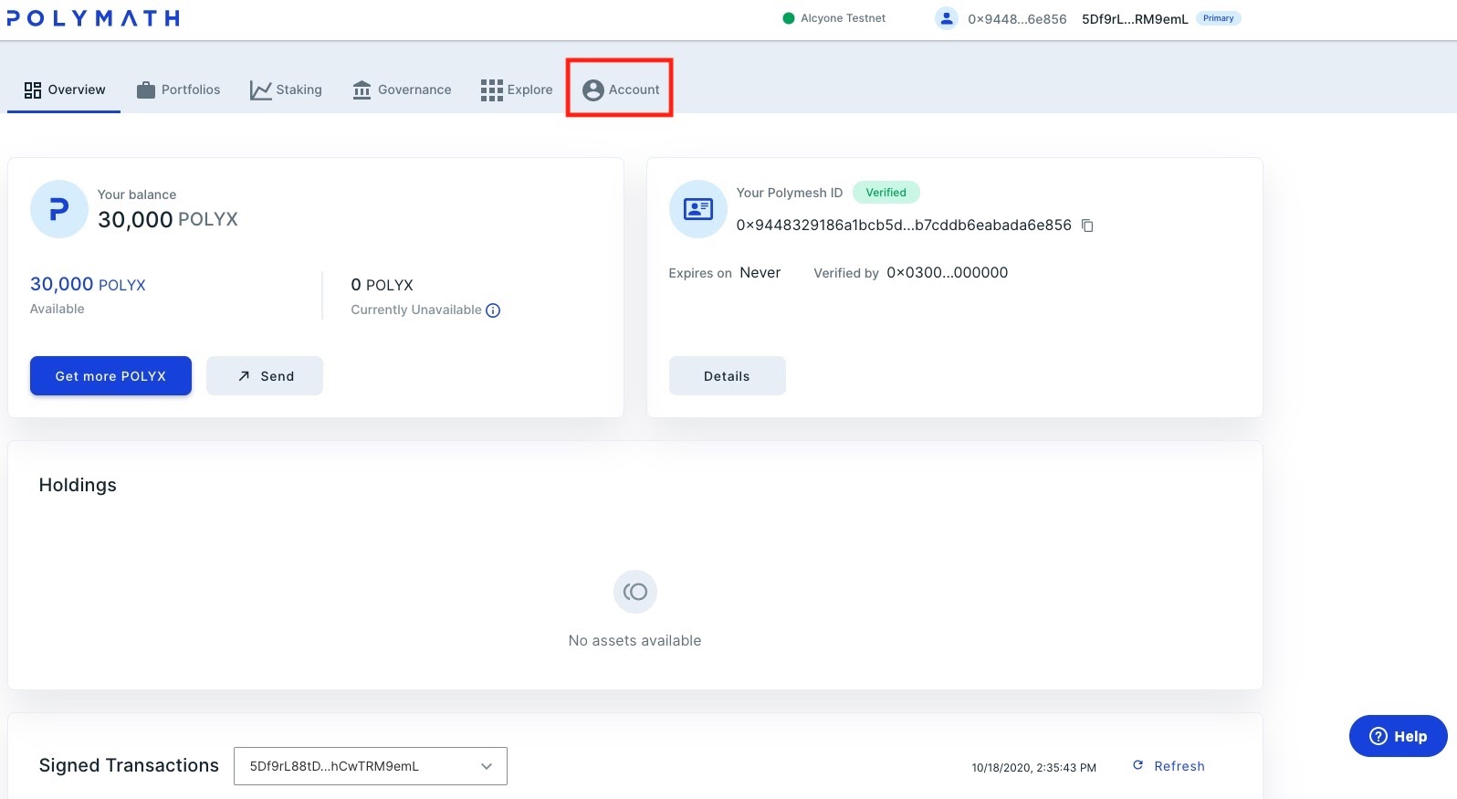Image resolution: width=1457 pixels, height=799 pixels.
Task: Click the No assets available icon
Action: [635, 592]
